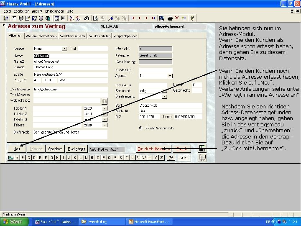Filter addresses by letter S
The height and width of the screenshot is (226, 301).
click(x=121, y=158)
